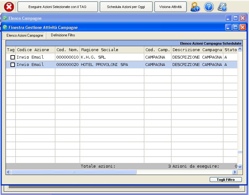Maximize the Finestra Gestione Attività Campagne window
Image resolution: width=249 pixels, height=195 pixels.
pyautogui.click(x=235, y=27)
